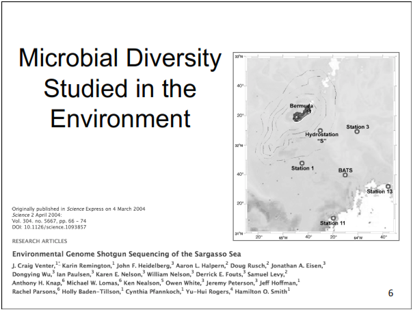Image resolution: width=413 pixels, height=312 pixels.
Task: Click the slide number 6
Action: [x=390, y=293]
